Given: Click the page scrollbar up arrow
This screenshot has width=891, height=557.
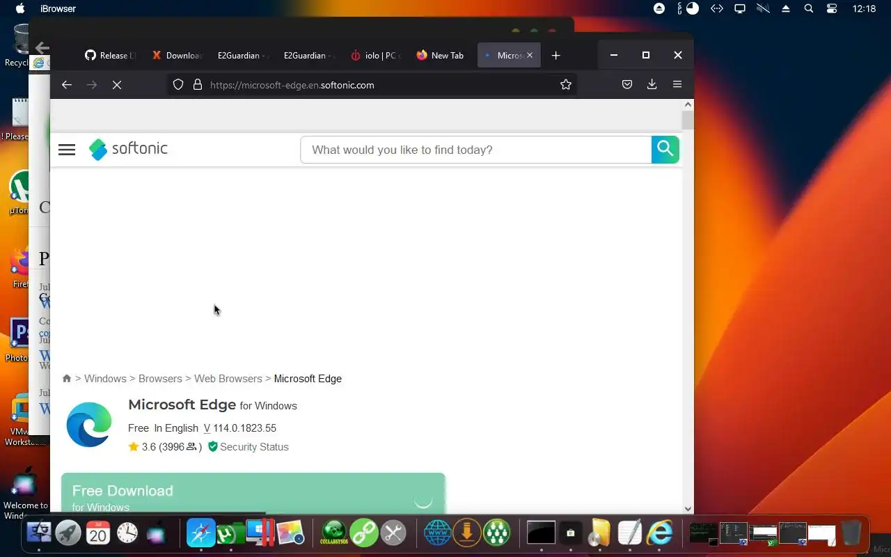Looking at the screenshot, I should (x=688, y=104).
